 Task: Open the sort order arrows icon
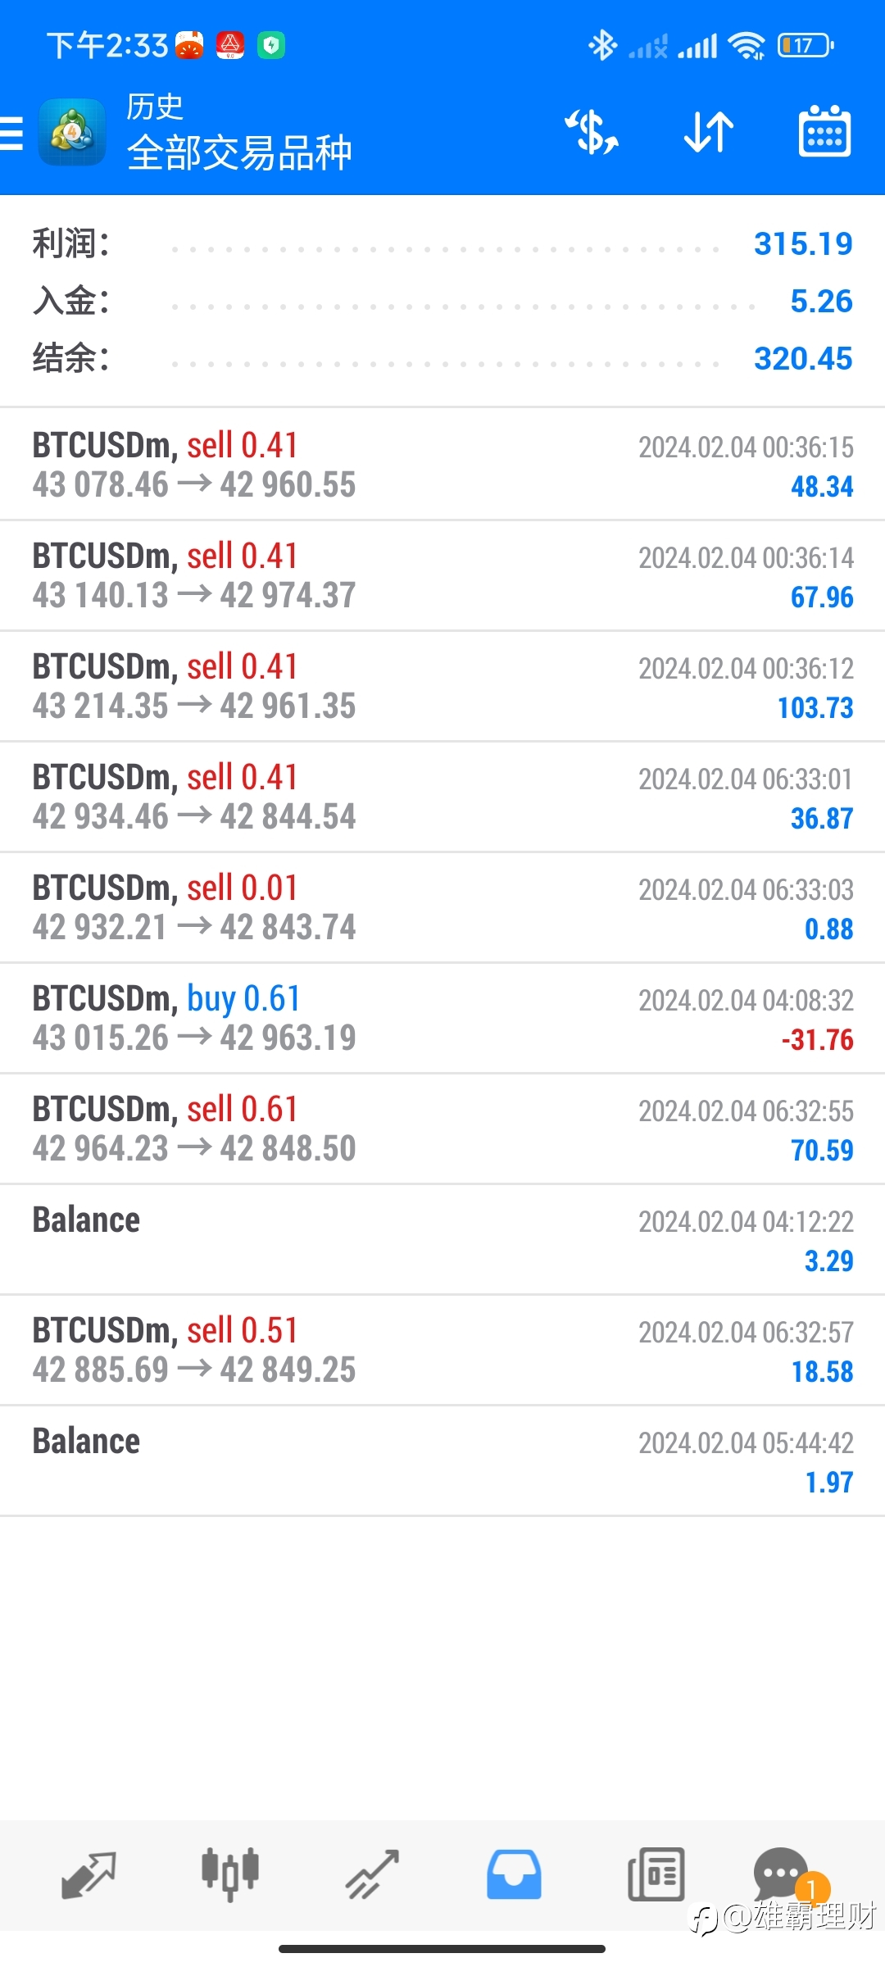pos(709,132)
